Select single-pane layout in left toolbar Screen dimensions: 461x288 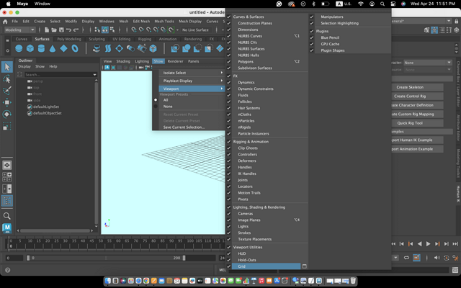click(x=7, y=165)
